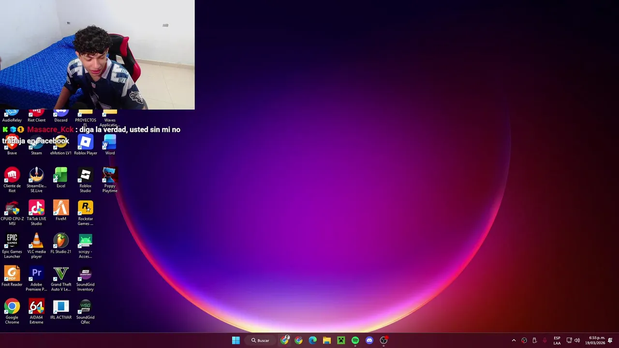The height and width of the screenshot is (348, 619).
Task: Select the IRL ACTIVAR desktop file
Action: point(61,309)
